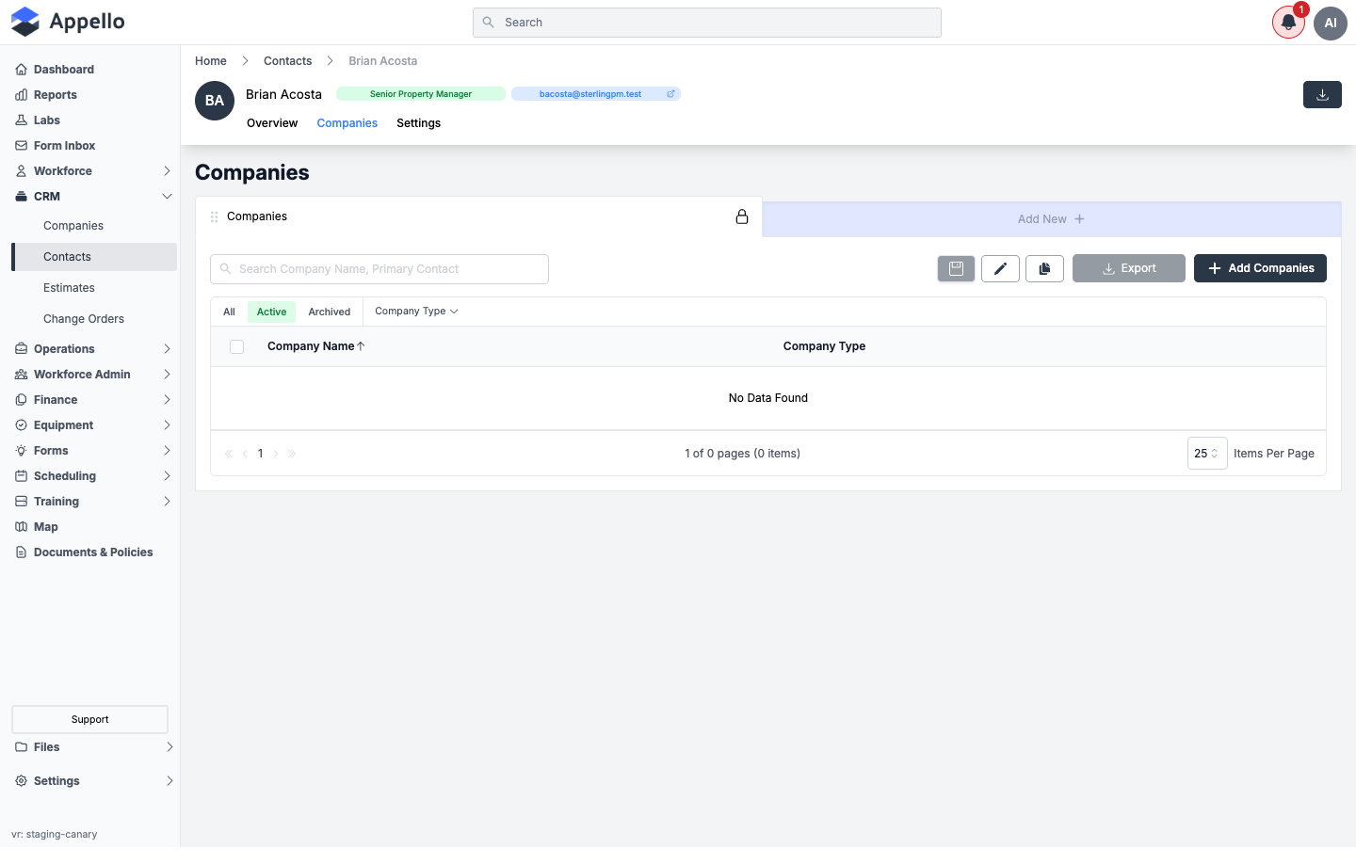Click the save view icon button
Screen dimensions: 1356x864
956,268
